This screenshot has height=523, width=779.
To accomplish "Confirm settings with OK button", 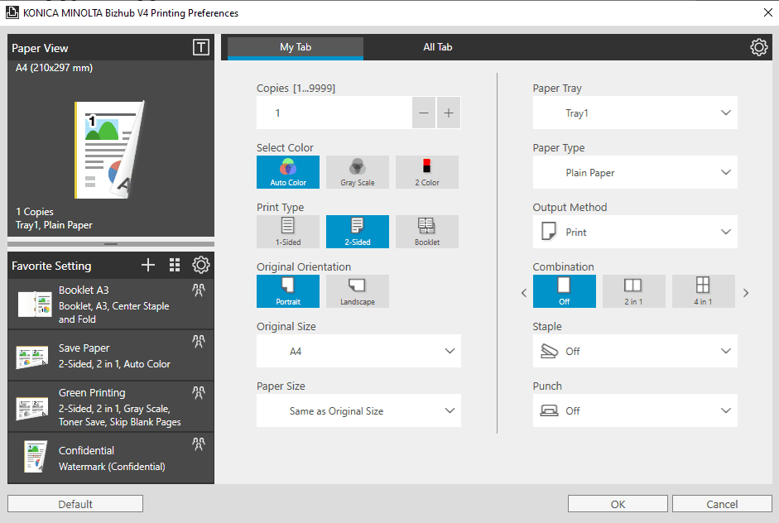I will [x=618, y=504].
